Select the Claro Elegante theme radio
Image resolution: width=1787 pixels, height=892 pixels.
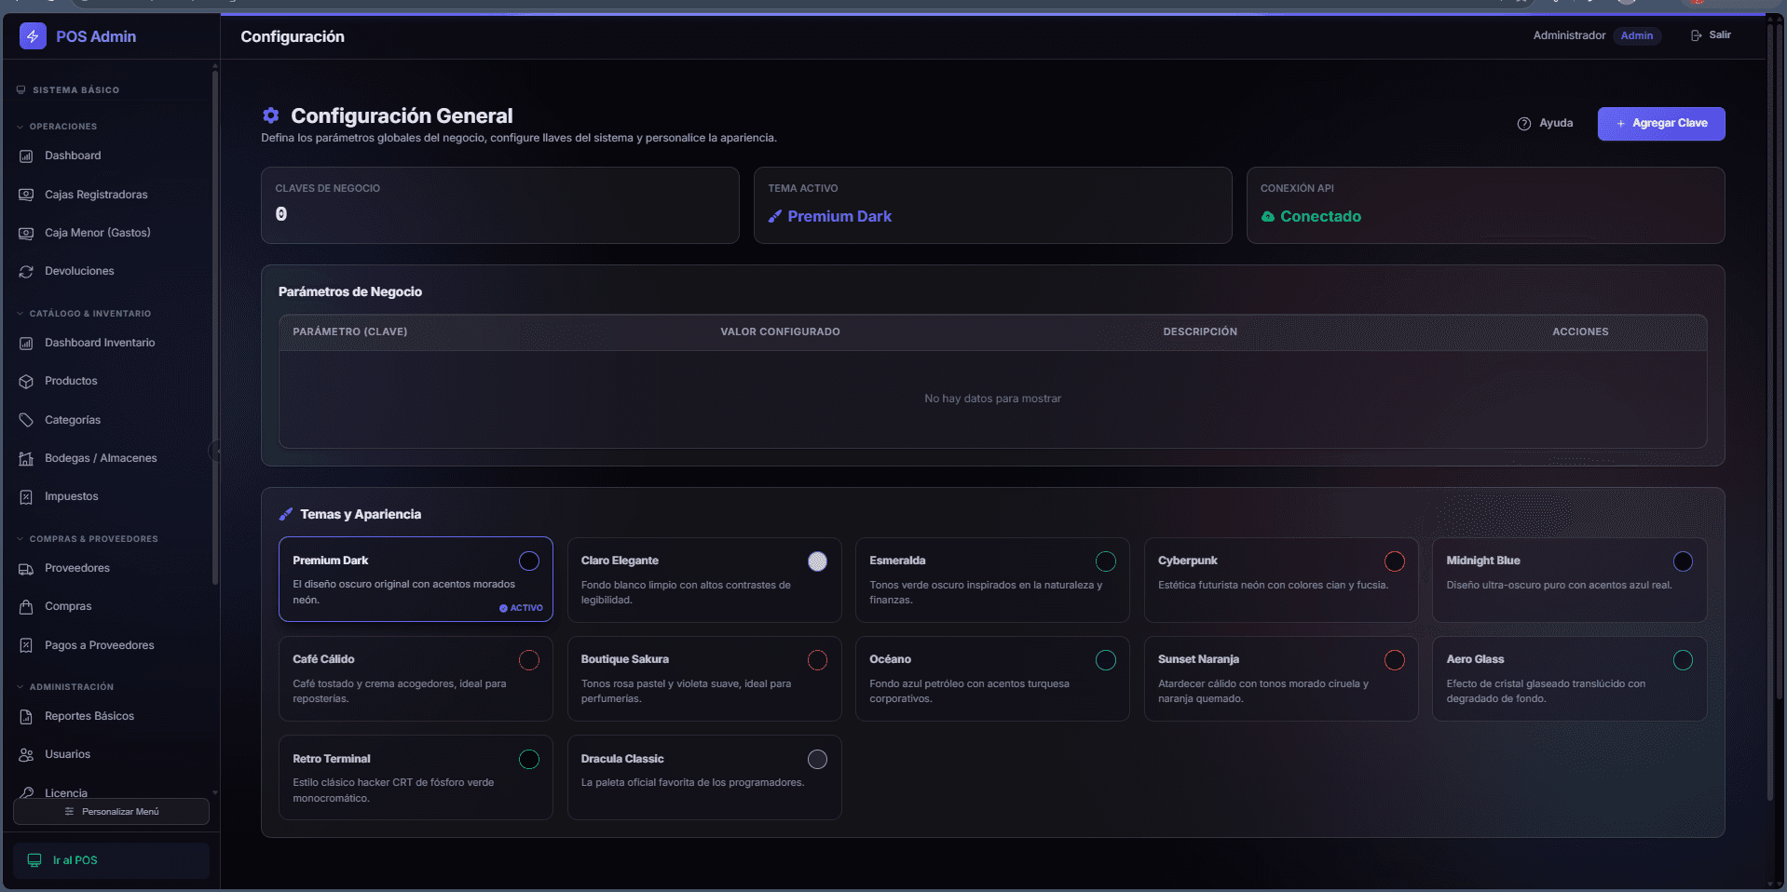coord(817,561)
